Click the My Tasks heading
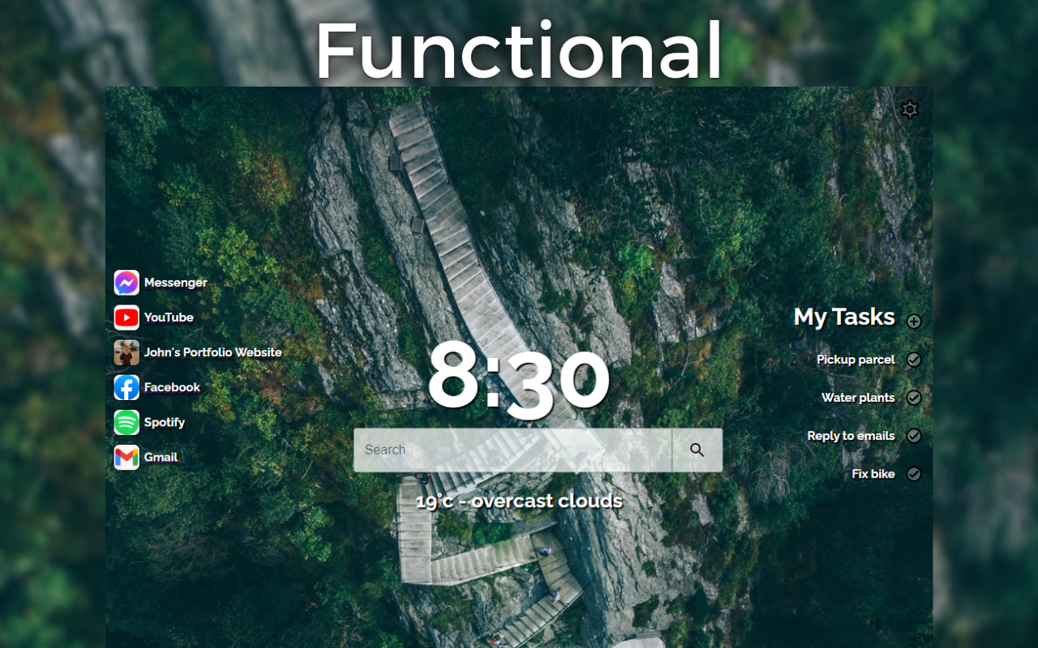Screen dimensions: 1038x648 pos(844,317)
